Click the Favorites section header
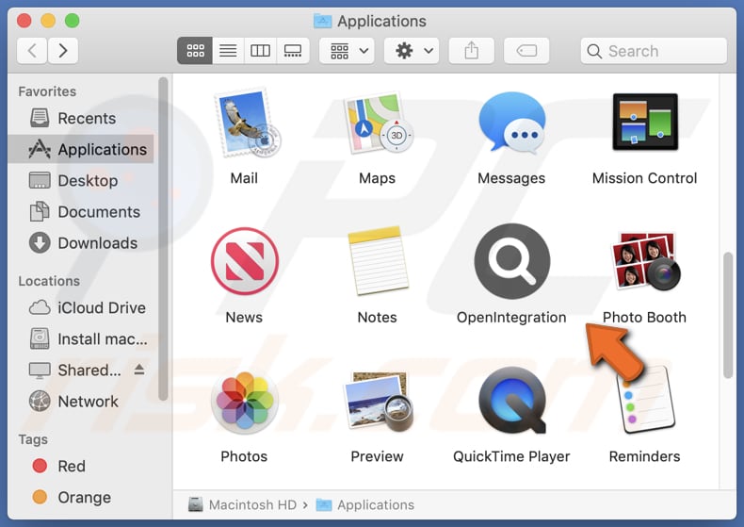 pyautogui.click(x=47, y=91)
